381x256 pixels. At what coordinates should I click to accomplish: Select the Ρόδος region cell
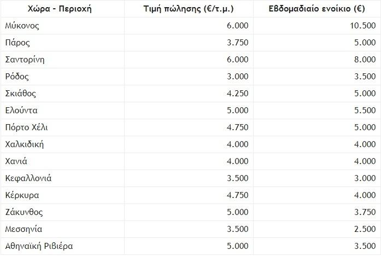(x=16, y=77)
